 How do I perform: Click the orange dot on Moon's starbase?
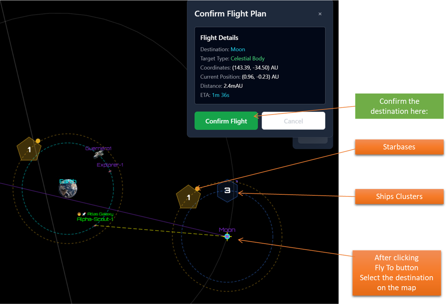point(197,189)
